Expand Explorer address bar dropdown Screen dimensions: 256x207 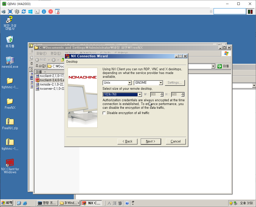[213, 66]
